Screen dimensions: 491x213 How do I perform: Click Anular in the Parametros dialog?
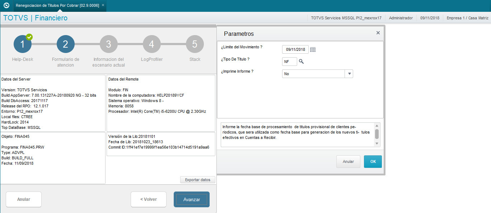tap(348, 161)
